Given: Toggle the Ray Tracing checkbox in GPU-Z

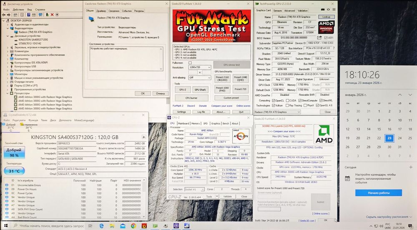Looking at the screenshot, I should 287,105.
